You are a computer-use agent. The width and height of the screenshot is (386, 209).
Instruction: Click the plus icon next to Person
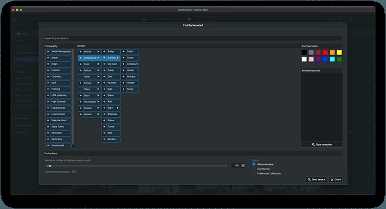coord(81,83)
